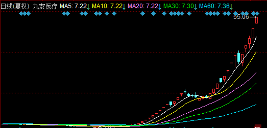Select the down arrow beside MA20 7.22
Screen dimensions: 267x128
160,7
